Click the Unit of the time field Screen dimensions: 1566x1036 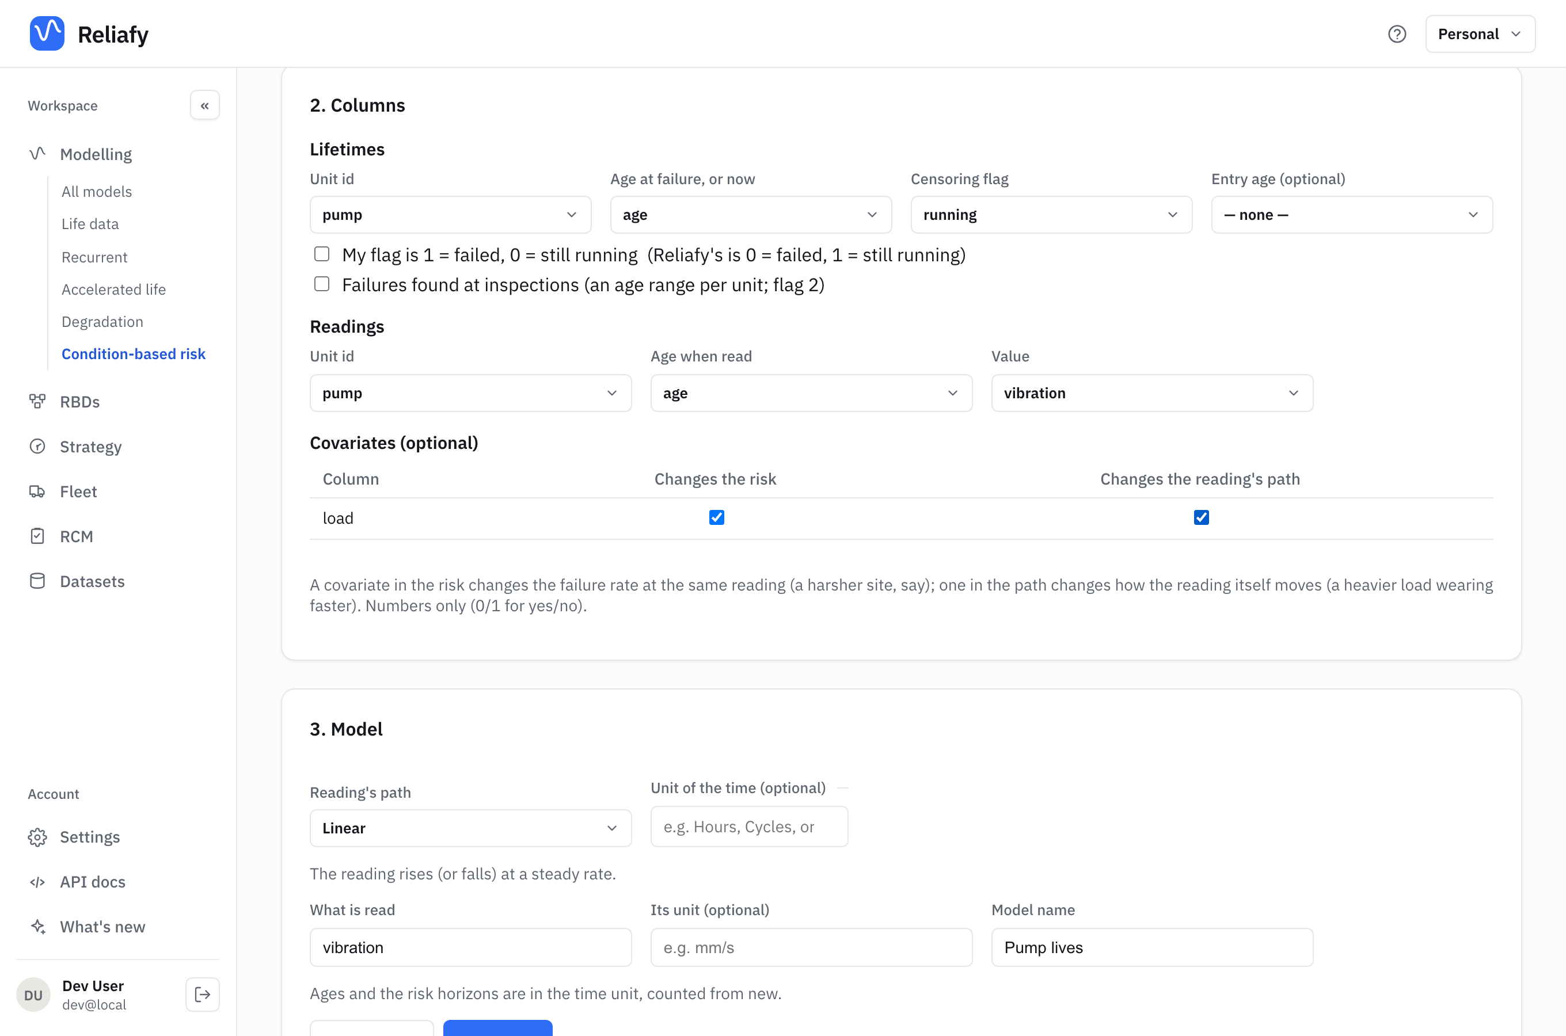[749, 826]
